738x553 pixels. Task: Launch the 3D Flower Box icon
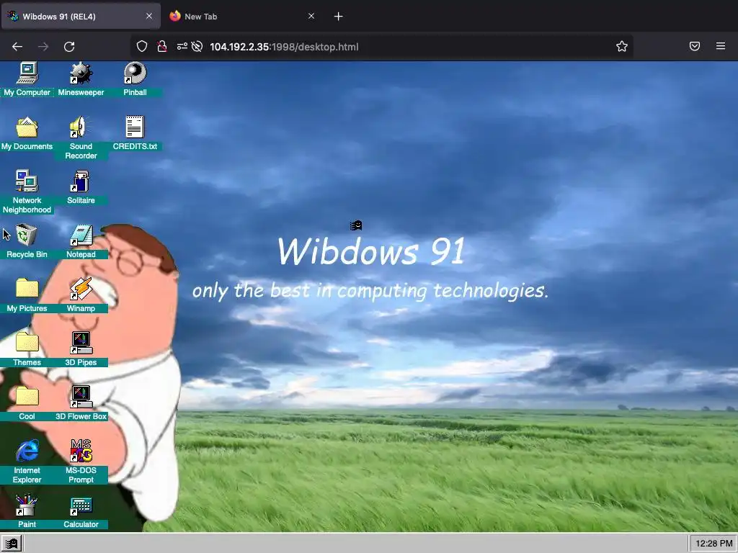point(81,403)
